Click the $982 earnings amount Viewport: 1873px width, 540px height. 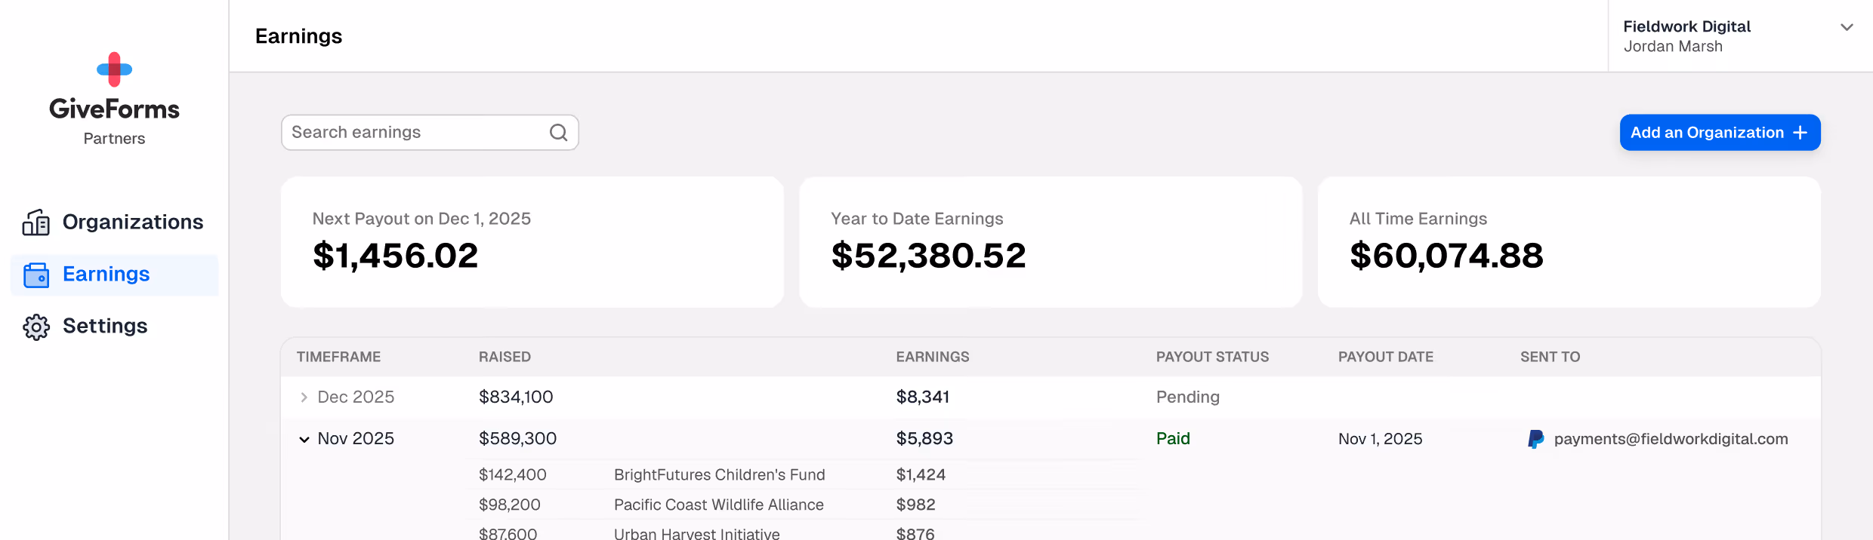point(915,505)
